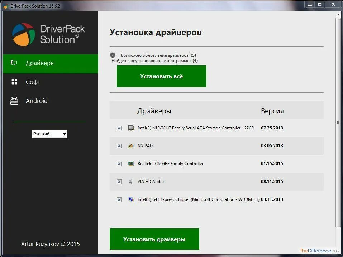Viewport: 343px width, 257px height.
Task: Click the scrollbar up arrow
Action: pyautogui.click(x=338, y=15)
